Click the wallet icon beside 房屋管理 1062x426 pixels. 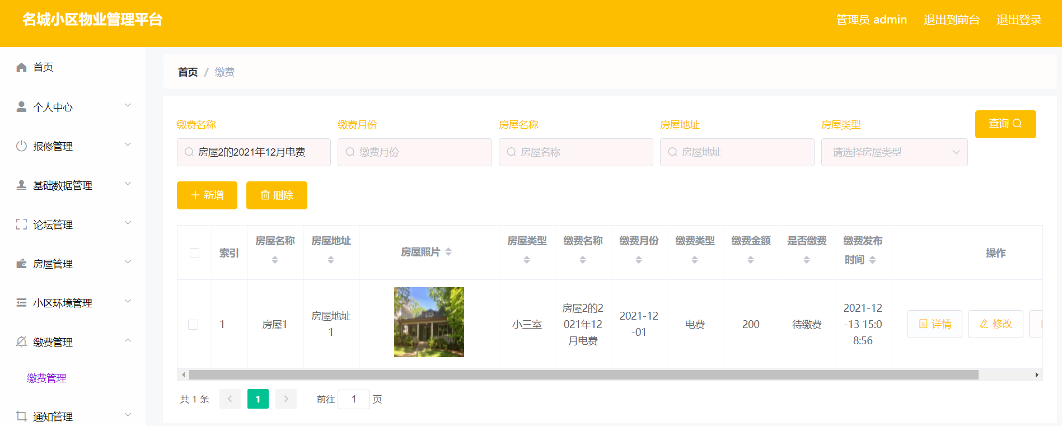[21, 264]
